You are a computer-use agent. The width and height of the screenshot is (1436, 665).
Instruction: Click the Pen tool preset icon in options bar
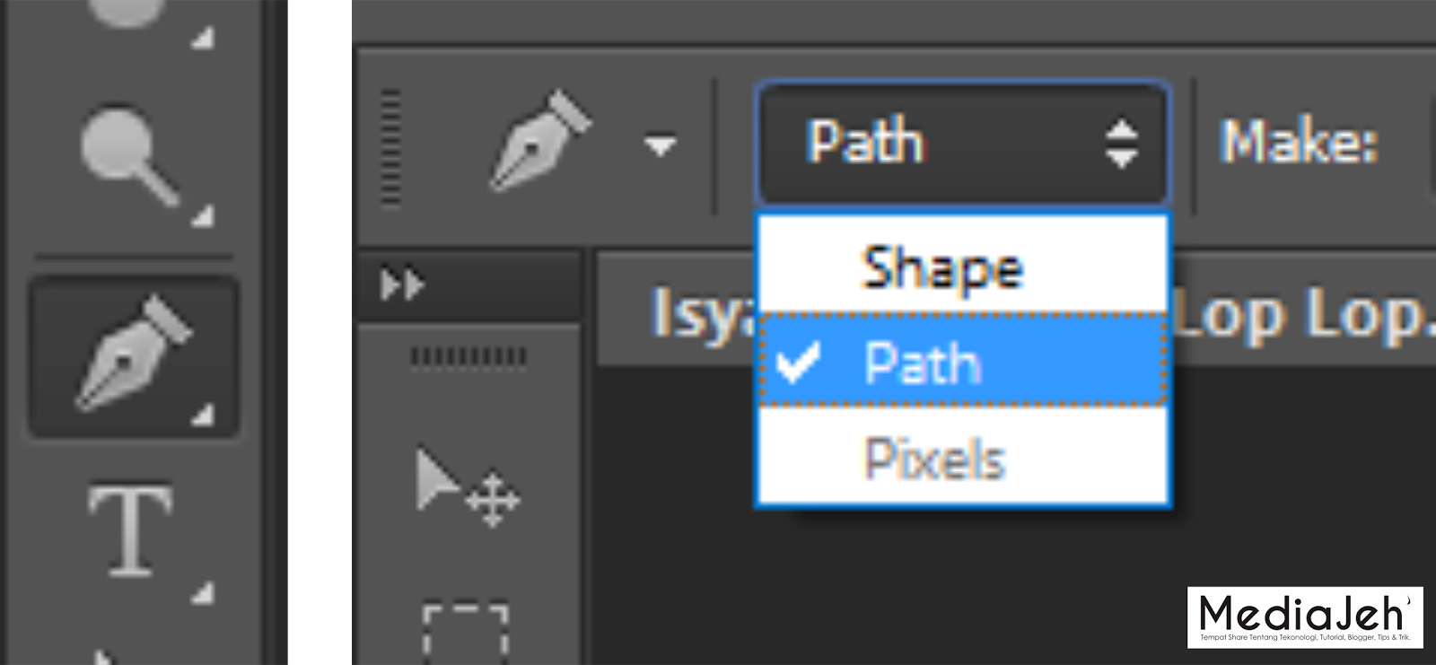[x=538, y=142]
